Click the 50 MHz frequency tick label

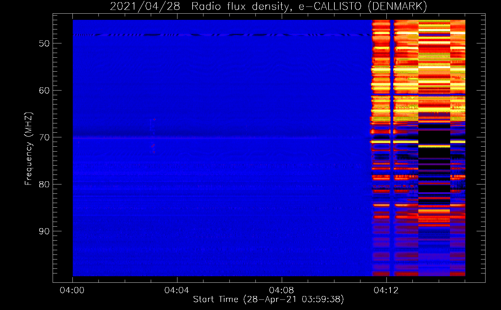pyautogui.click(x=44, y=43)
